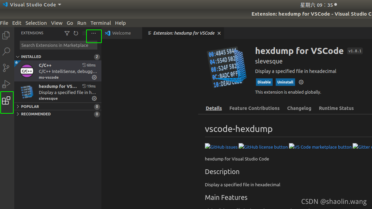The width and height of the screenshot is (372, 209).
Task: Disable the hexdump extension globally
Action: tap(264, 82)
